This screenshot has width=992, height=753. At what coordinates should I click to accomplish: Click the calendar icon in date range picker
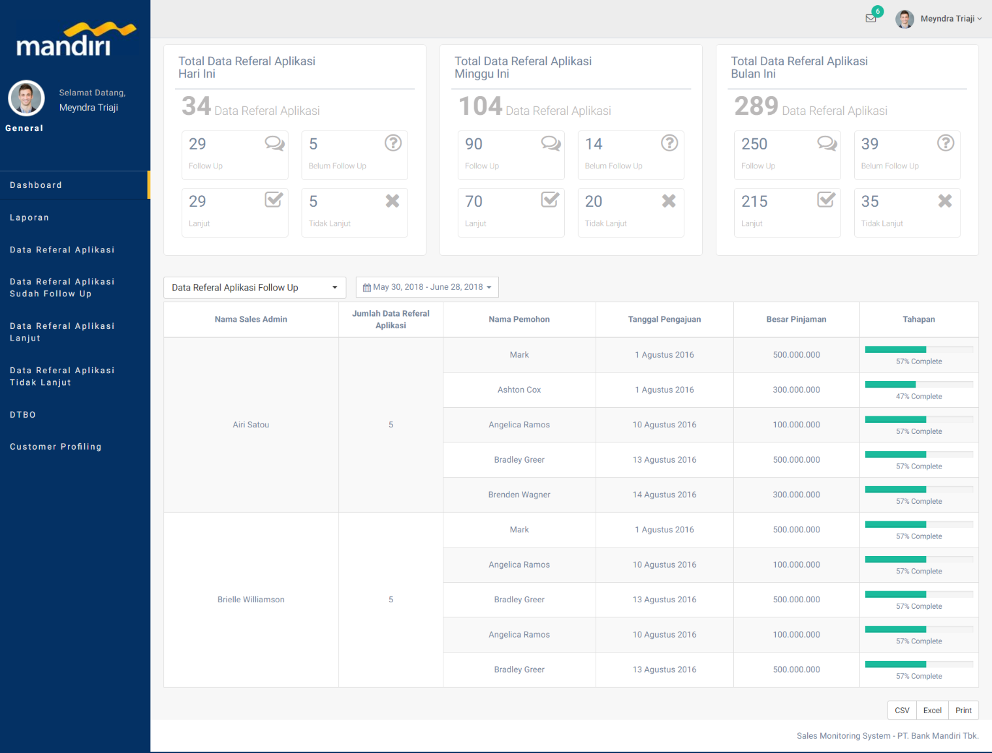tap(367, 287)
